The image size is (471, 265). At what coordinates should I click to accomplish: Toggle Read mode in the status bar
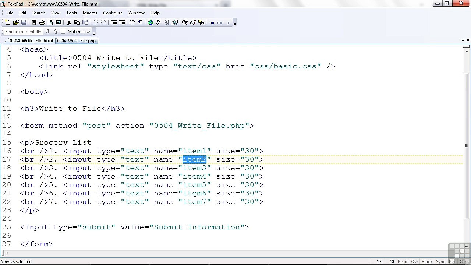[403, 262]
